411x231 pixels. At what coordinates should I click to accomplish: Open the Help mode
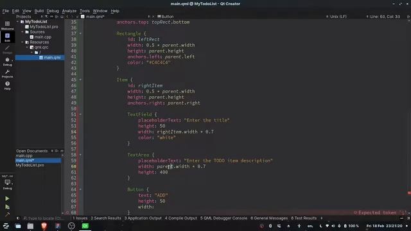(7, 85)
